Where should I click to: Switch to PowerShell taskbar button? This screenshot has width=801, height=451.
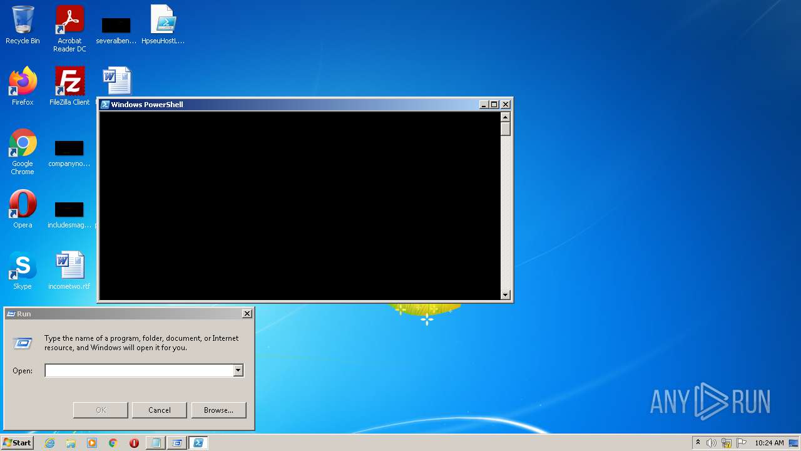pos(198,443)
